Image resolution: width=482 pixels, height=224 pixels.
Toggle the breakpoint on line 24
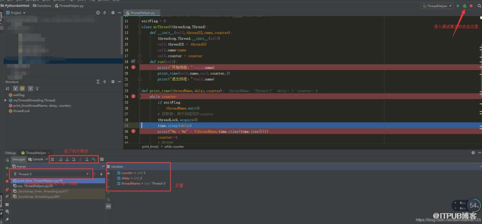(133, 97)
